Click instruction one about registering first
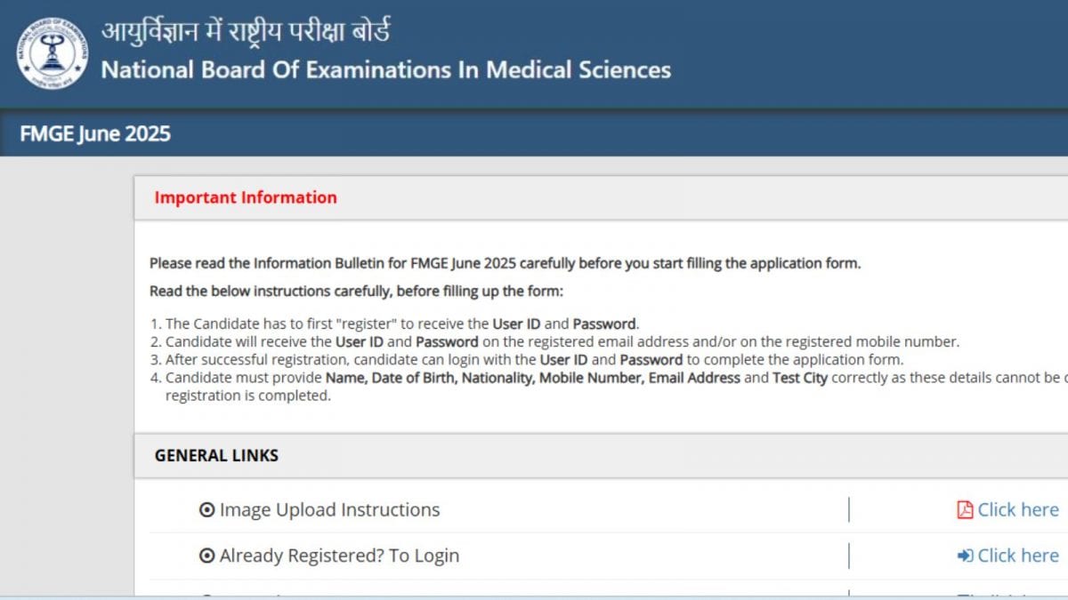The width and height of the screenshot is (1068, 600). [394, 324]
